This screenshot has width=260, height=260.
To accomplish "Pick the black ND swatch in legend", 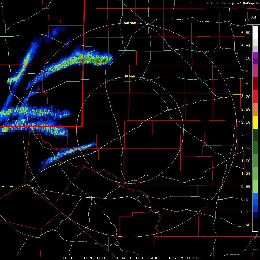I will [255, 225].
